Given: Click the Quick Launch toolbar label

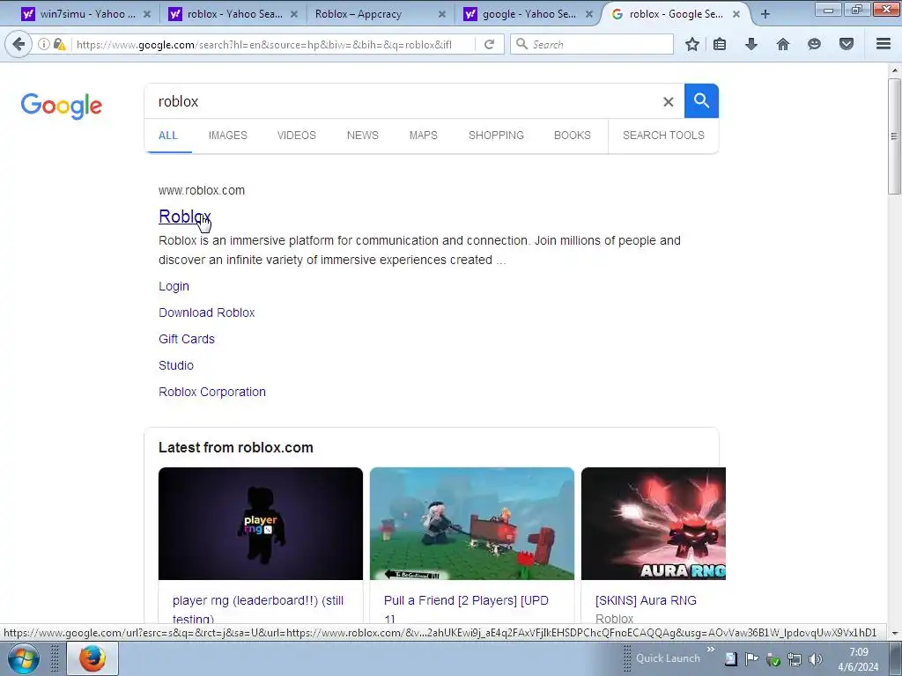Looking at the screenshot, I should (668, 658).
